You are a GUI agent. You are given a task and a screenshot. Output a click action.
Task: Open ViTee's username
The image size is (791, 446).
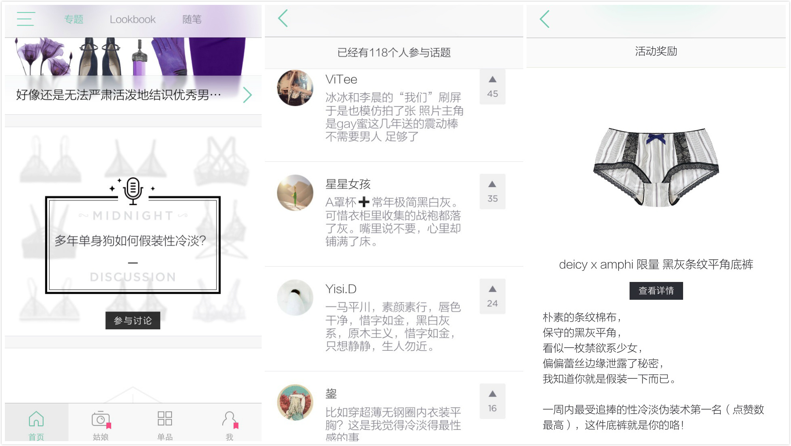coord(341,79)
